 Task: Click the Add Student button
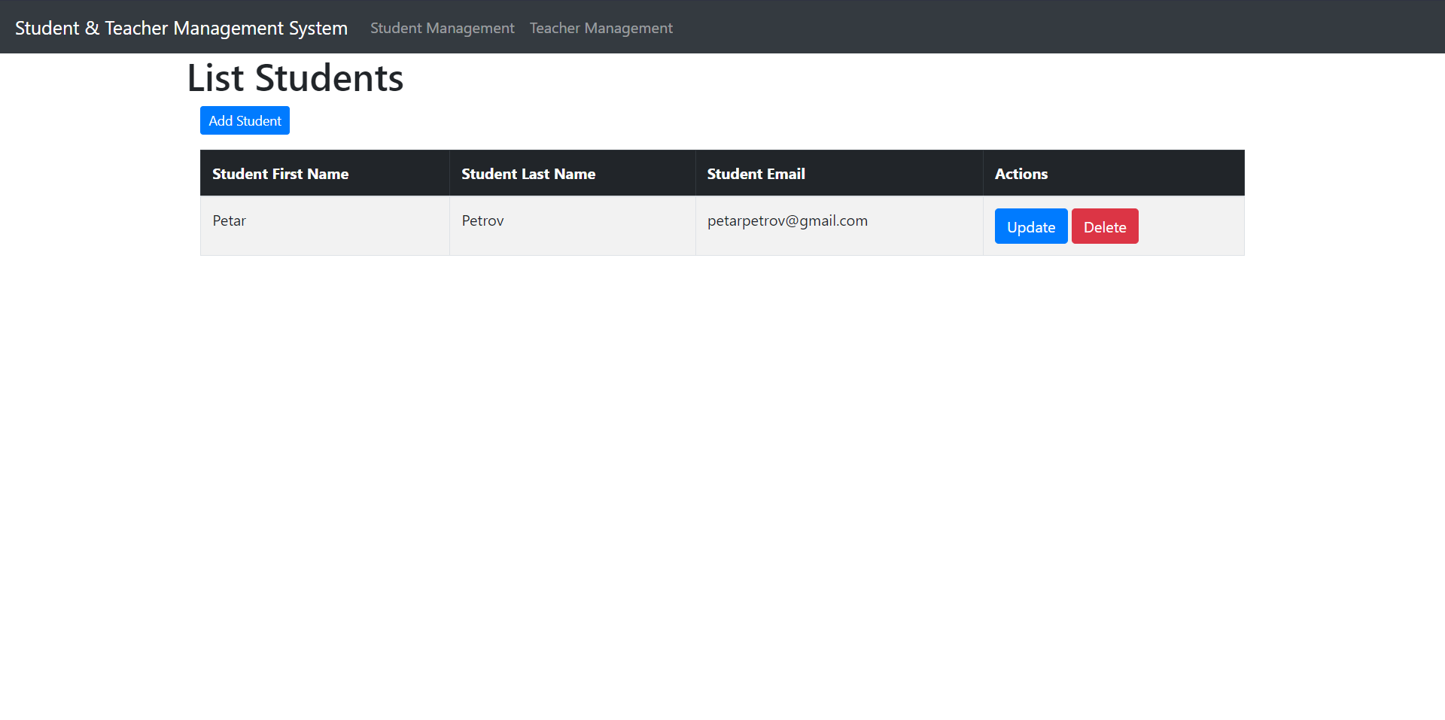(244, 120)
